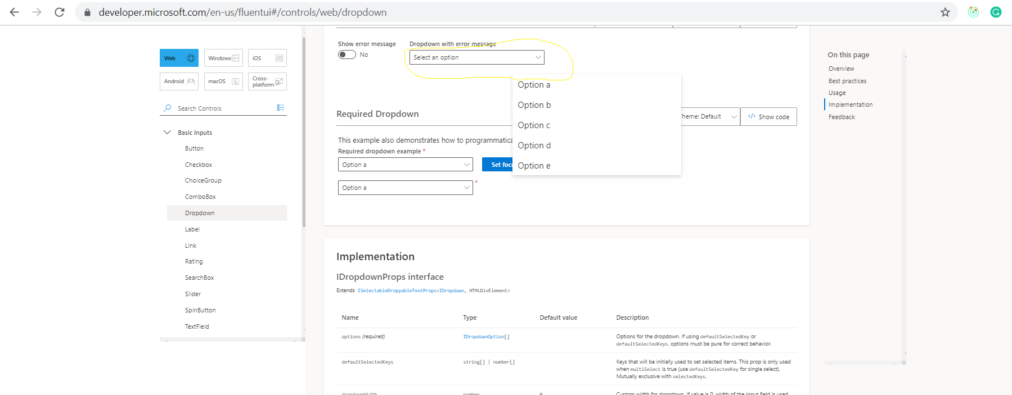
Task: Choose the Android platform tile
Action: tap(179, 81)
